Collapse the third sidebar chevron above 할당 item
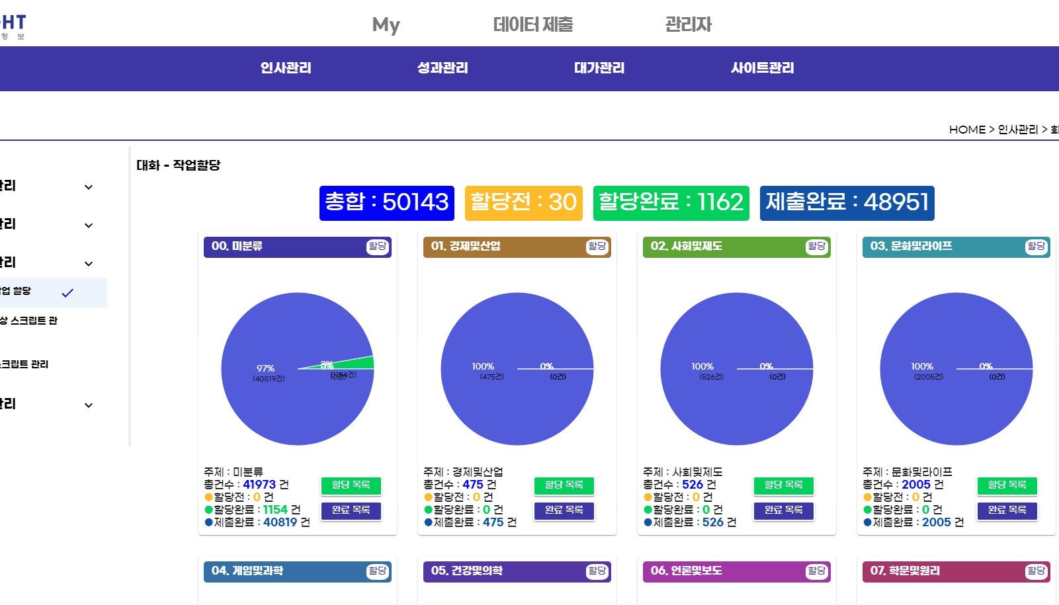Image resolution: width=1059 pixels, height=605 pixels. click(x=89, y=264)
